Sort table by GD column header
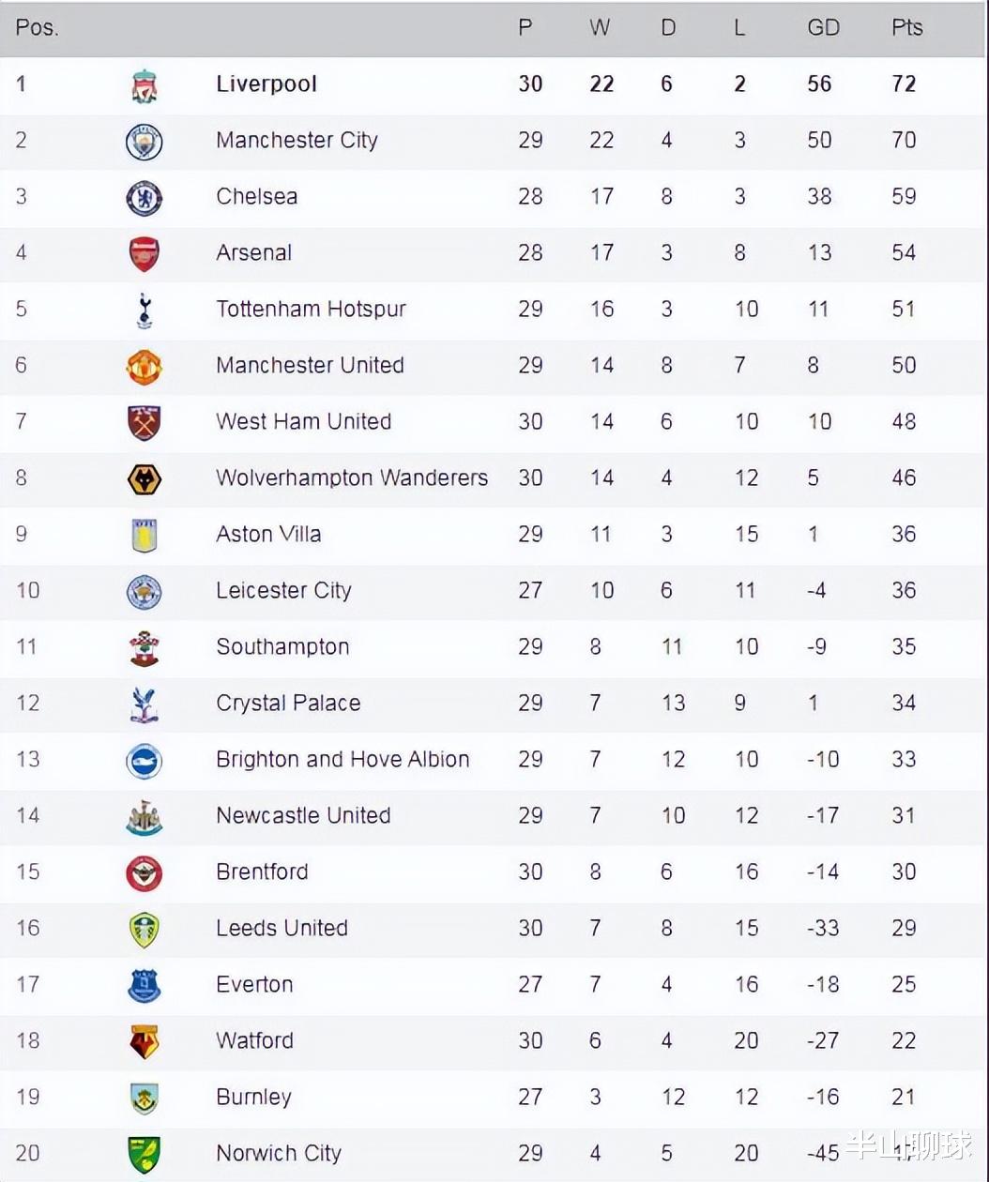Screen dimensions: 989x1182 (823, 27)
